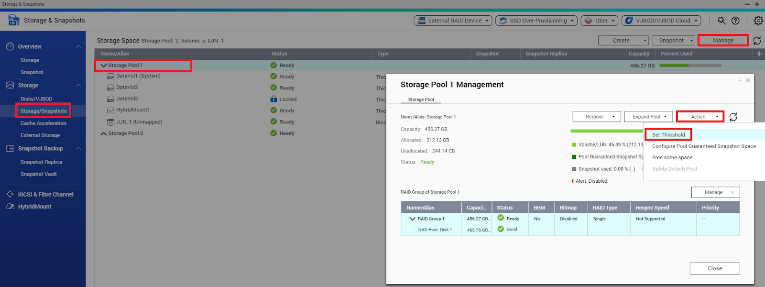
Task: Open the Expand Pool dropdown
Action: click(x=648, y=117)
